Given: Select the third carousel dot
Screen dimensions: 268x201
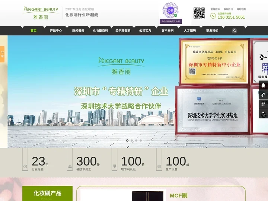Looking at the screenshot, I should pyautogui.click(x=136, y=140).
